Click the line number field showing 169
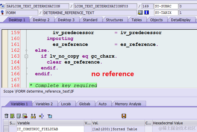The width and height of the screenshot is (197, 132). [148, 6]
